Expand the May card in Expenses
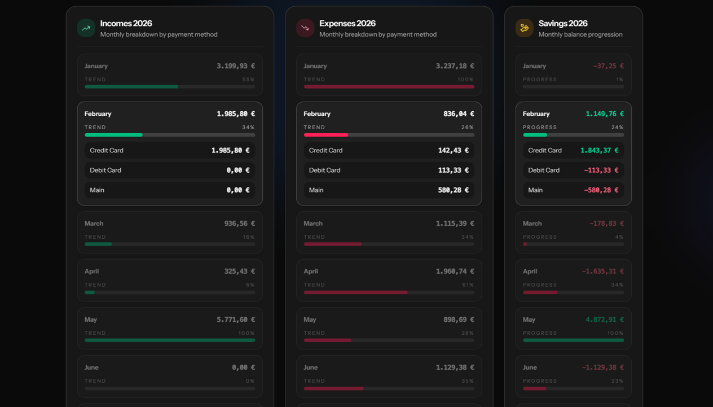 tap(389, 329)
